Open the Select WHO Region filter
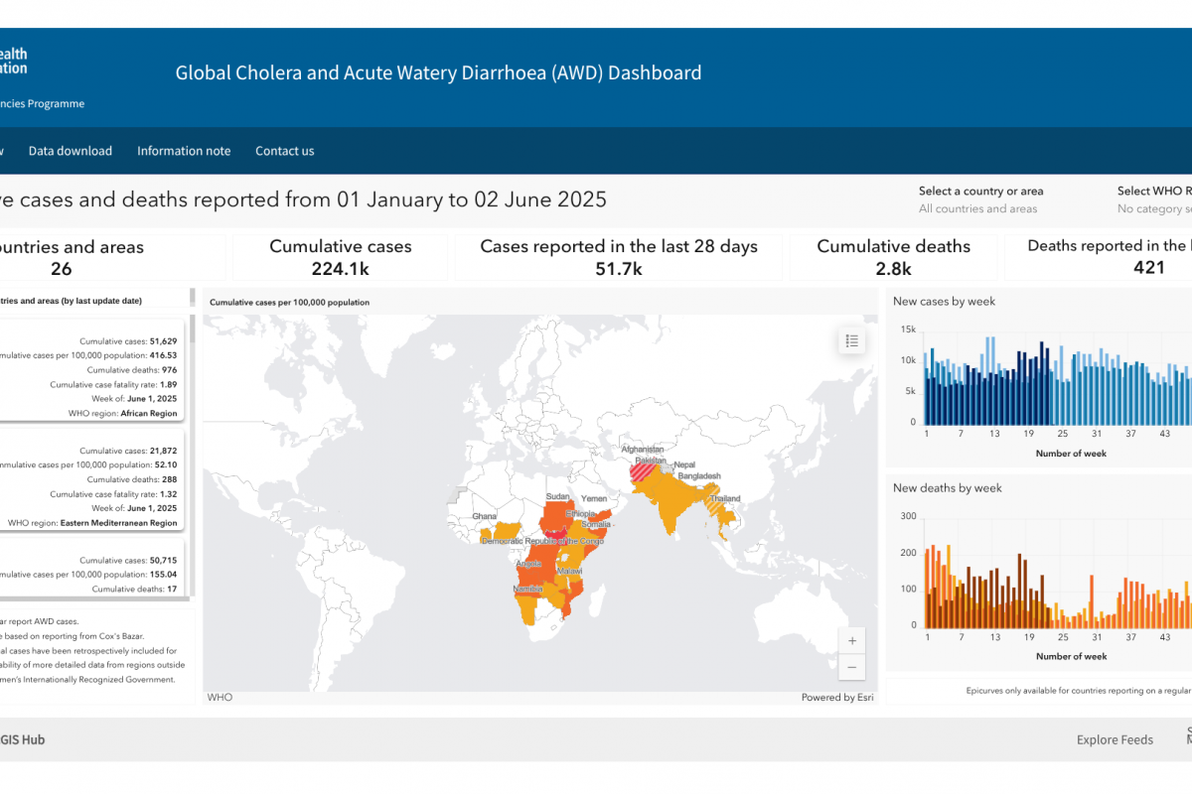 click(1154, 208)
